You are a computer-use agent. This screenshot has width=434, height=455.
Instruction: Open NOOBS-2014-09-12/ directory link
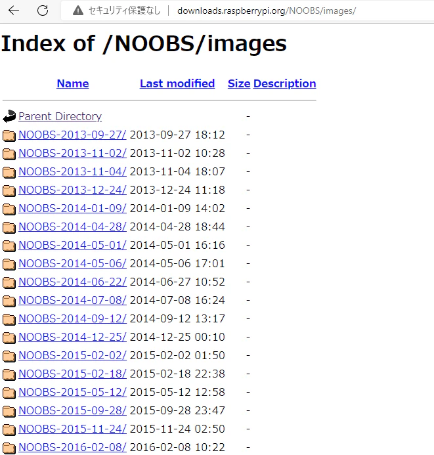click(72, 318)
